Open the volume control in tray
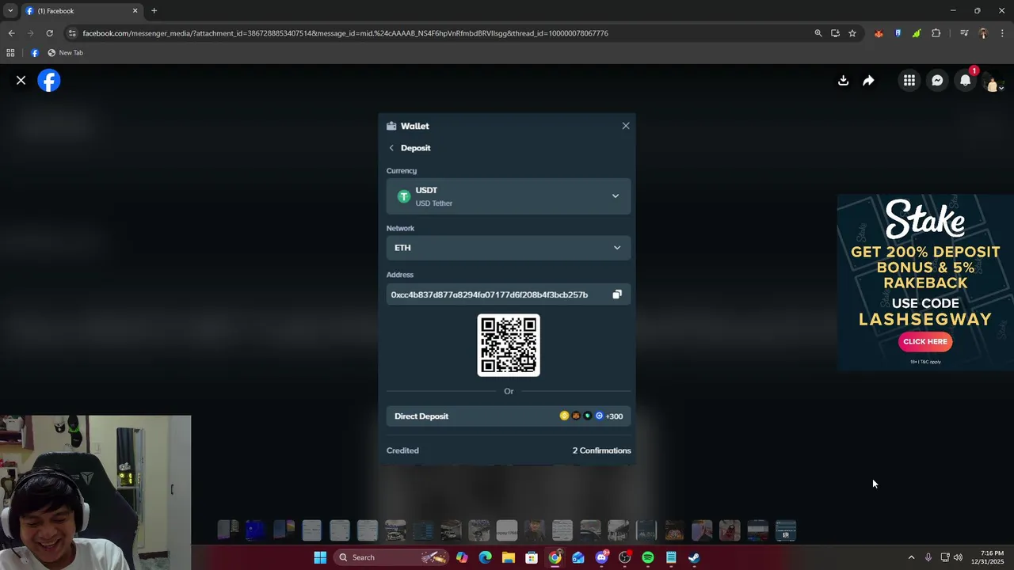The height and width of the screenshot is (570, 1014). (959, 557)
